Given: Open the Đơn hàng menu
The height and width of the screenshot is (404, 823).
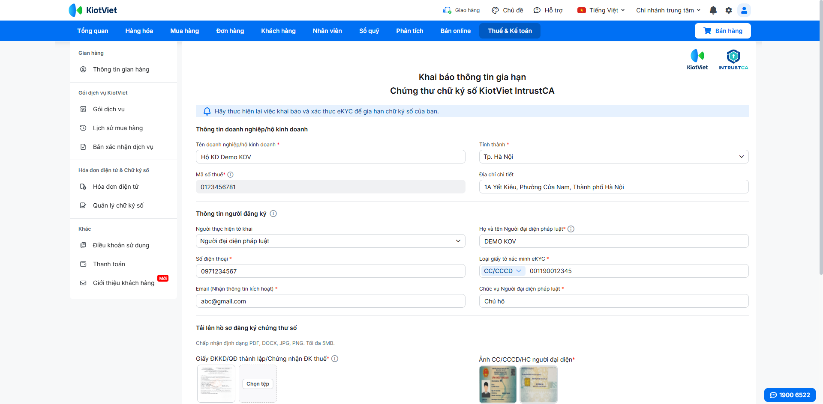Looking at the screenshot, I should [230, 31].
